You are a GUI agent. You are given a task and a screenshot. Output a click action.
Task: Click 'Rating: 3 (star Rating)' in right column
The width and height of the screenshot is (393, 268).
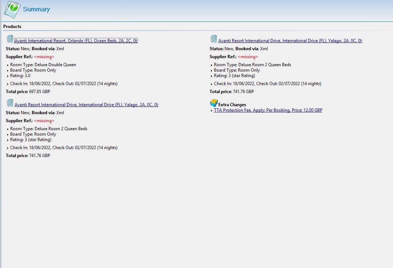234,76
